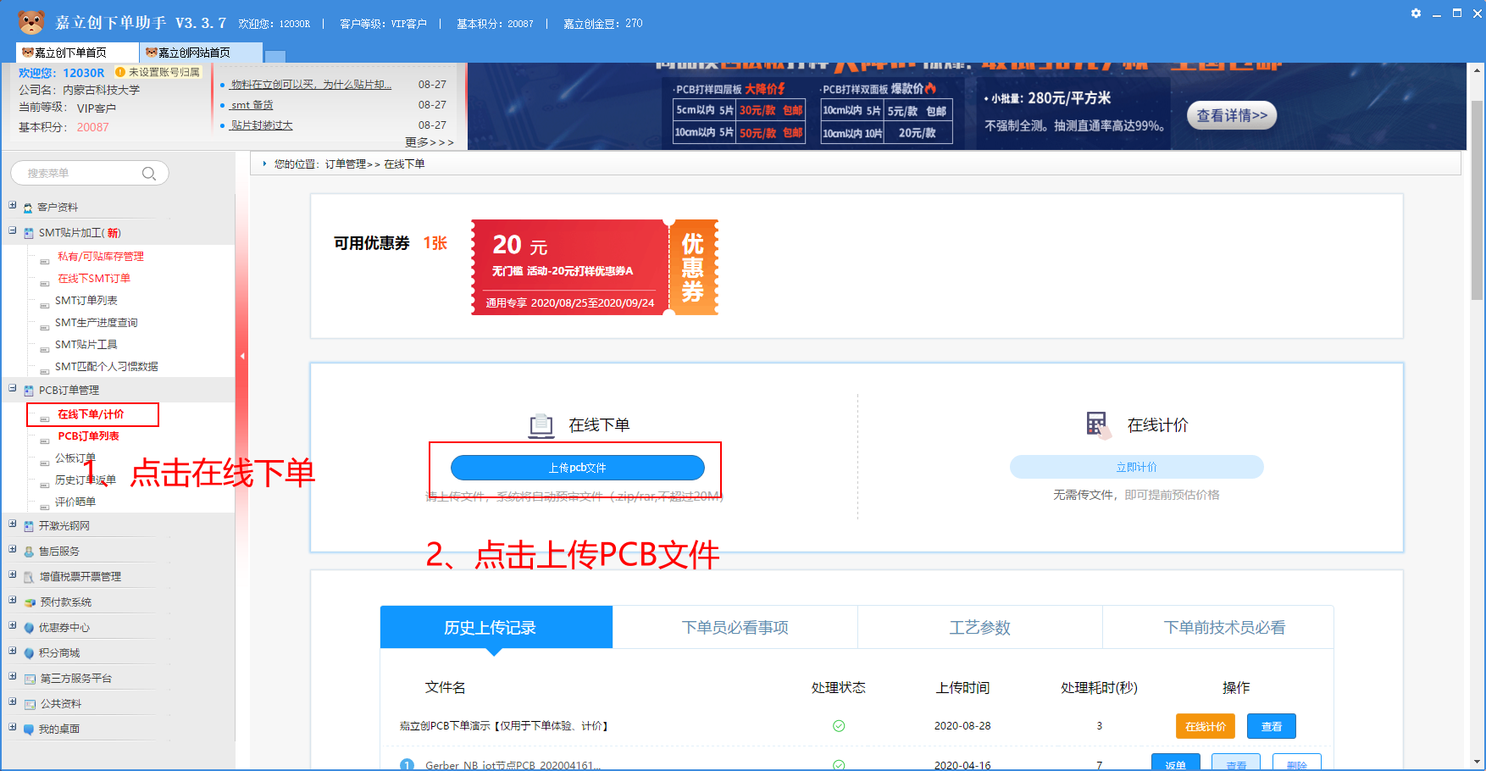Image resolution: width=1486 pixels, height=771 pixels.
Task: Click the 立即计价 button
Action: pyautogui.click(x=1137, y=467)
